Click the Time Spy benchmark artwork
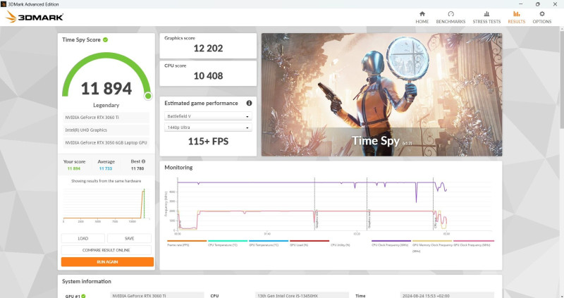564x298 pixels. pos(381,94)
